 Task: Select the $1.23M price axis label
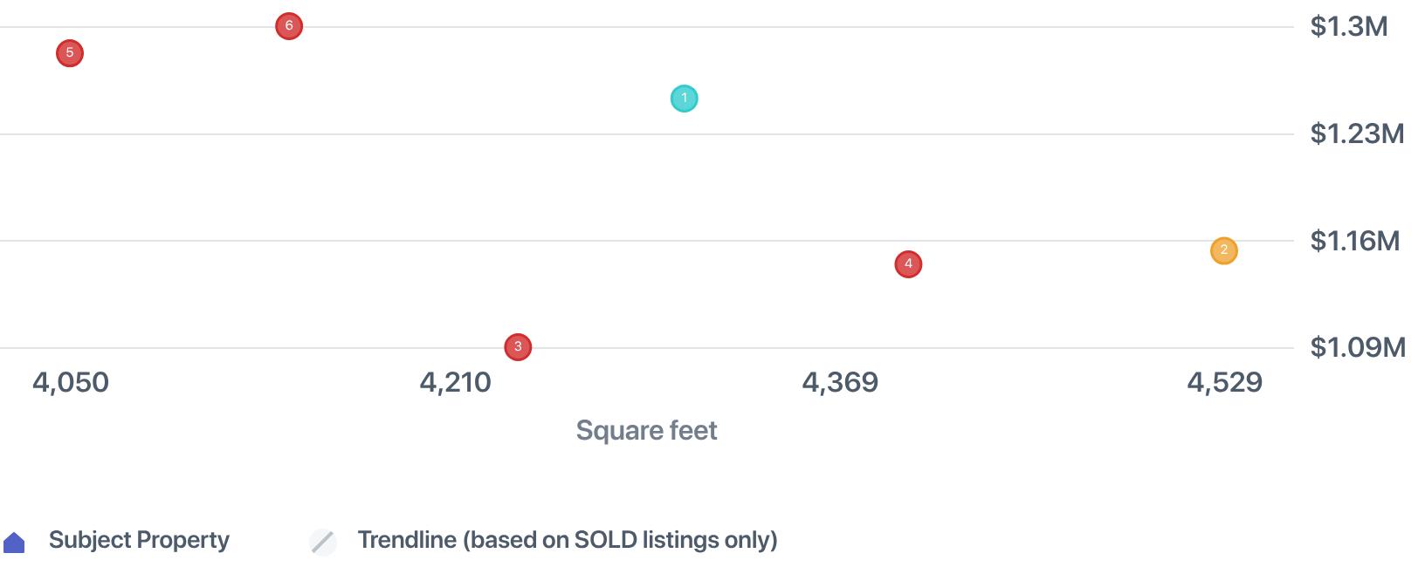tap(1357, 133)
